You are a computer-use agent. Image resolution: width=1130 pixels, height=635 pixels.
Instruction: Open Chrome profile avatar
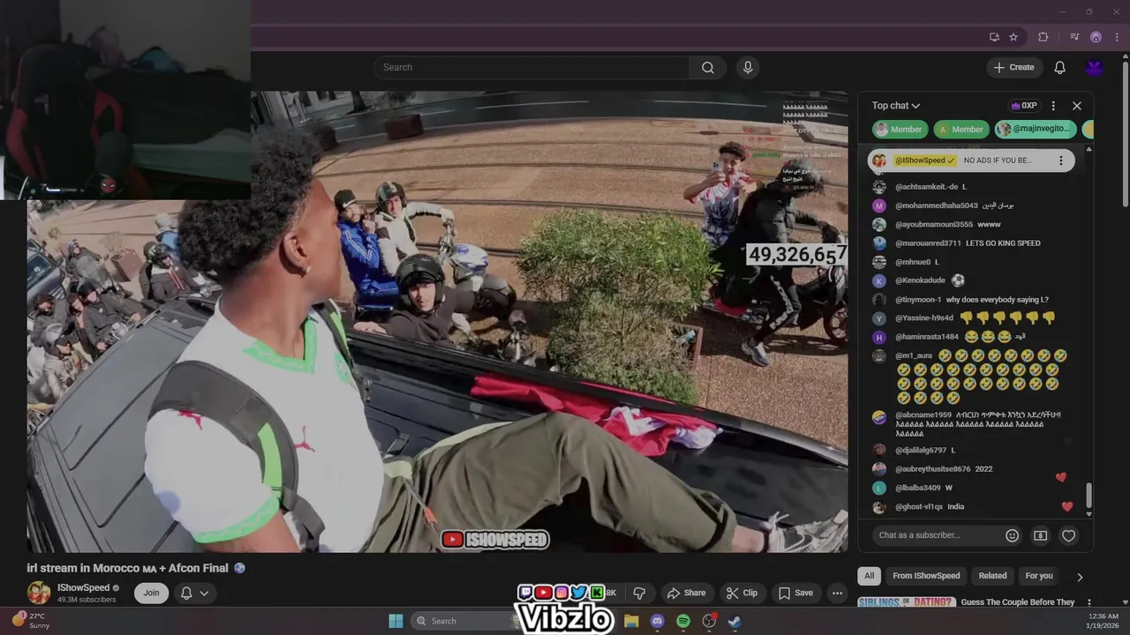click(1096, 37)
